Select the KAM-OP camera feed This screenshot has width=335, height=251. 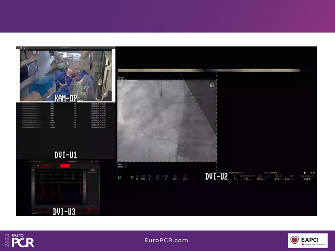tap(65, 75)
